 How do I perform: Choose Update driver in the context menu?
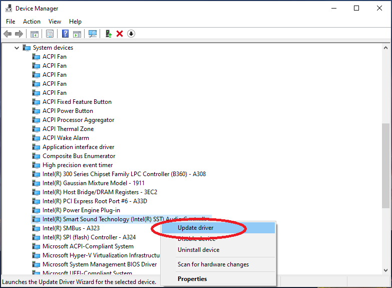tap(218, 228)
